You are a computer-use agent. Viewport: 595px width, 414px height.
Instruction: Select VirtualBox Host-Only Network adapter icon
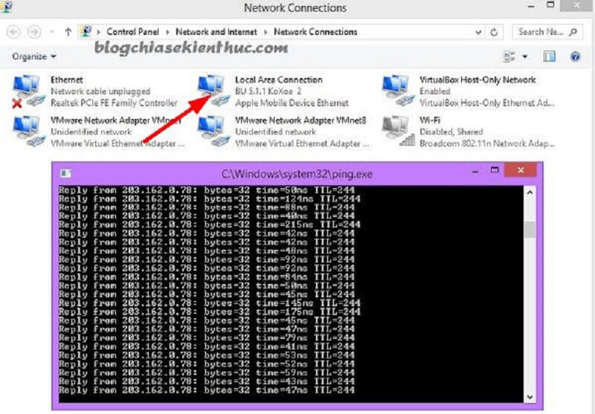(398, 90)
